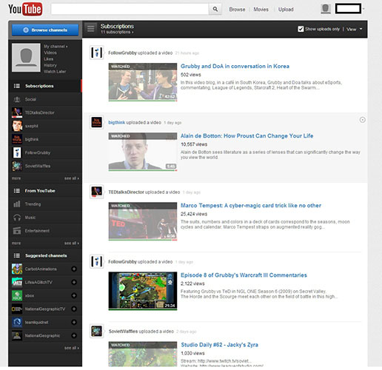Subscribe to NationalGeographic with plus icon
This screenshot has height=370, width=382.
coord(74,335)
